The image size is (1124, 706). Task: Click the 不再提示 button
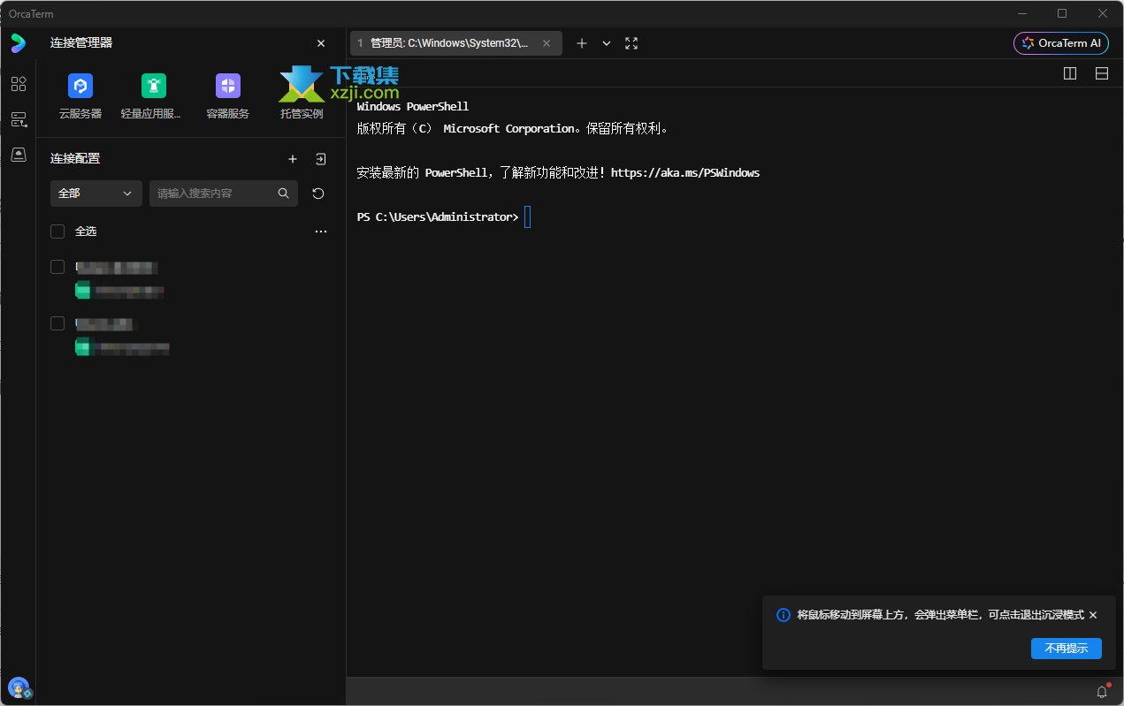[1066, 648]
